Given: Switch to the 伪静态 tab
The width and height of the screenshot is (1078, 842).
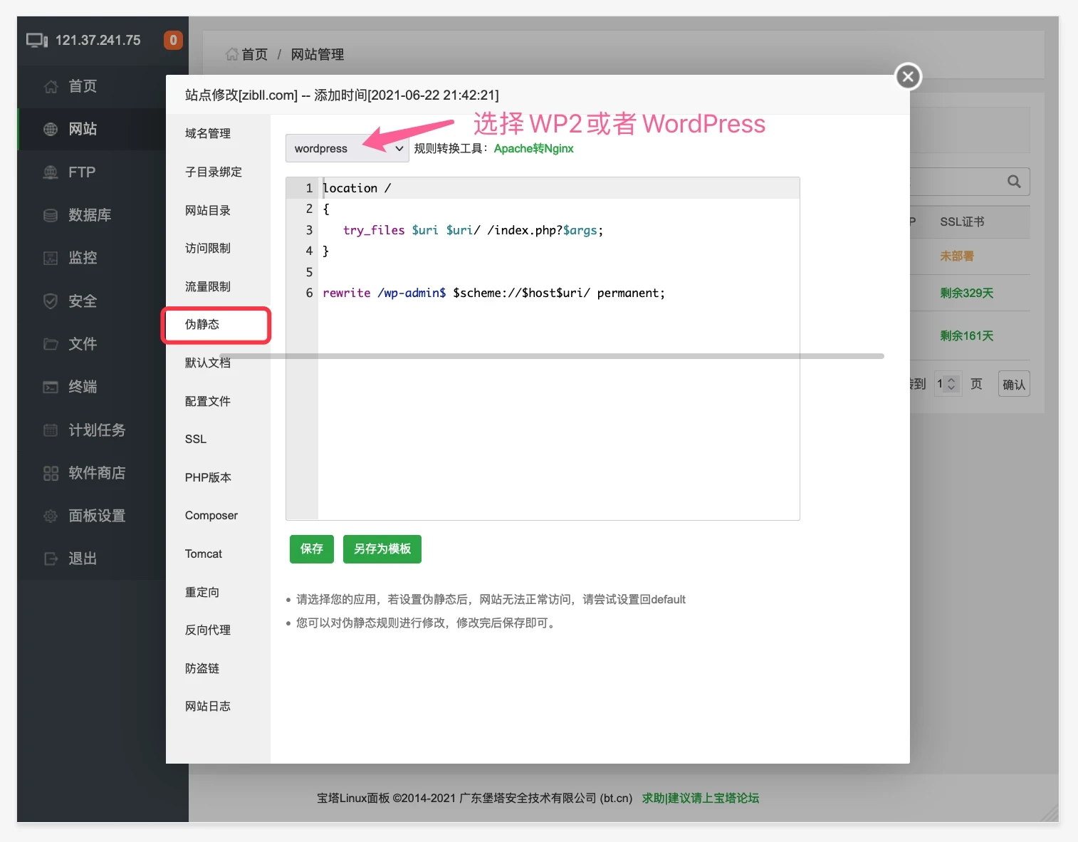Looking at the screenshot, I should 202,325.
